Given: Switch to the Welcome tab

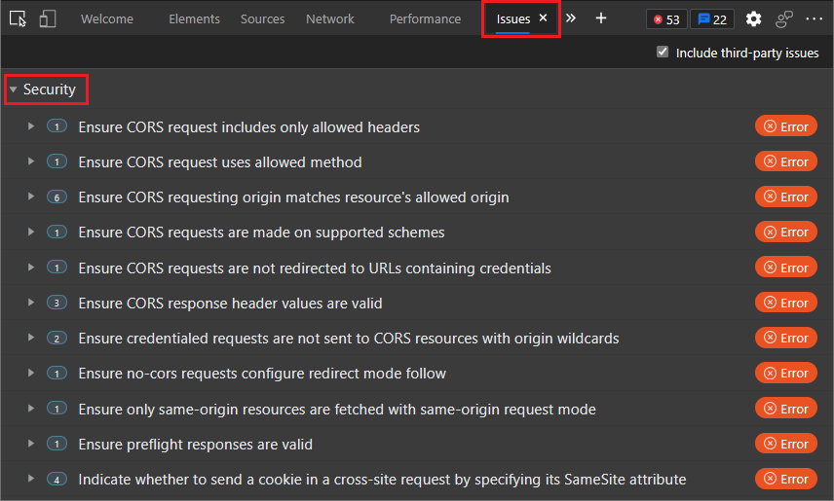Looking at the screenshot, I should 107,18.
